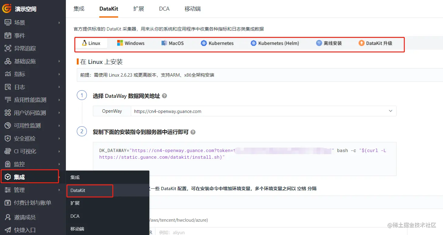
Task: Click the 指标 chart icon in sidebar
Action: click(8, 74)
